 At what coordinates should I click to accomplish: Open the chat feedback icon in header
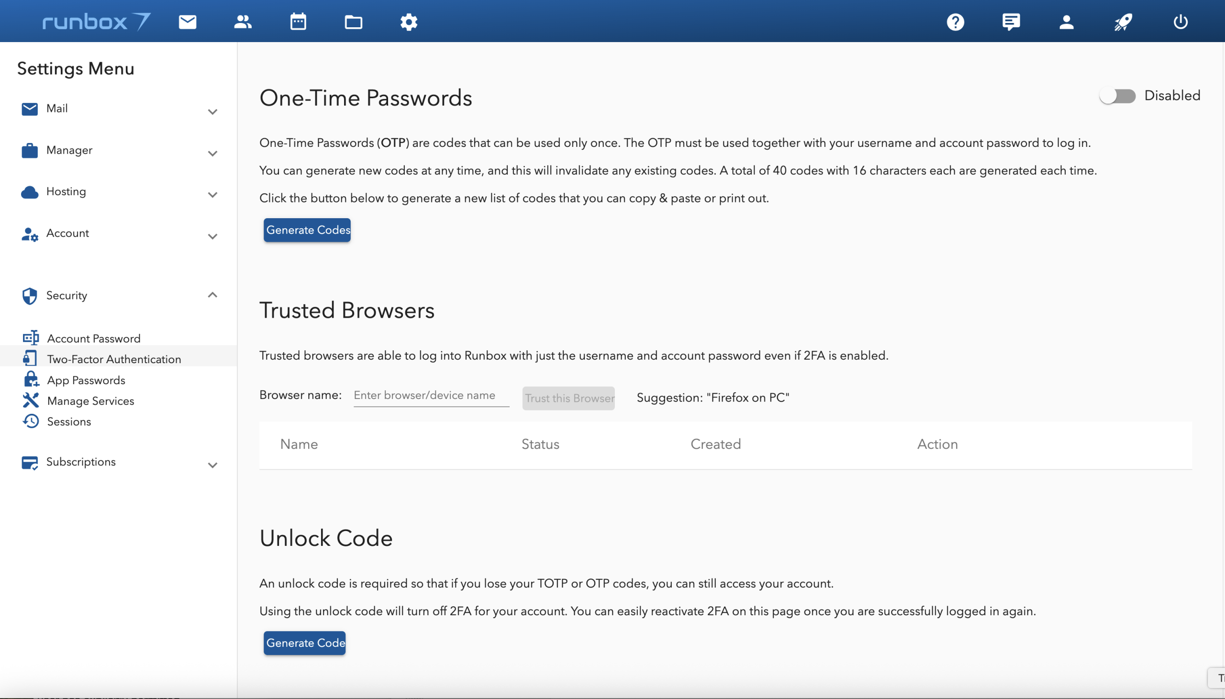click(1011, 22)
